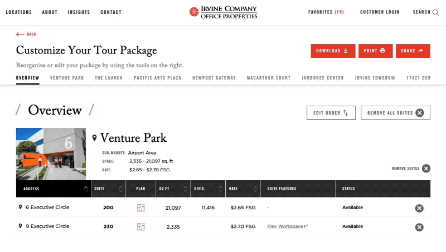Viewport: 446px width, 252px height.
Task: Click the 6 Executive Circle address text
Action: click(x=47, y=207)
